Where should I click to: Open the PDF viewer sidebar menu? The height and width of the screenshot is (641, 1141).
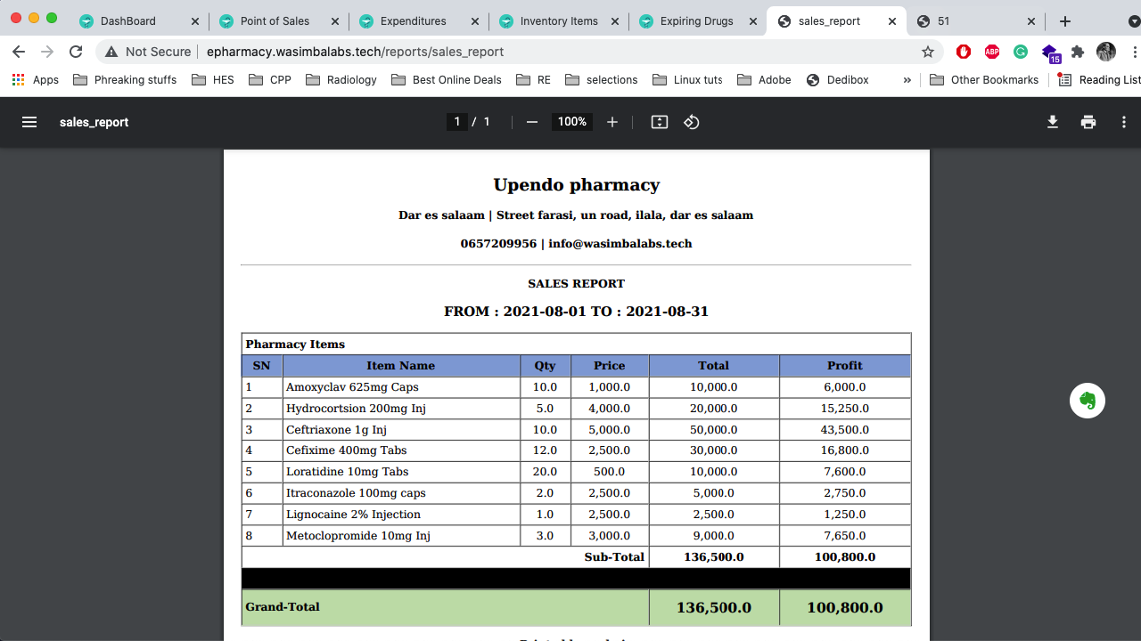point(29,122)
